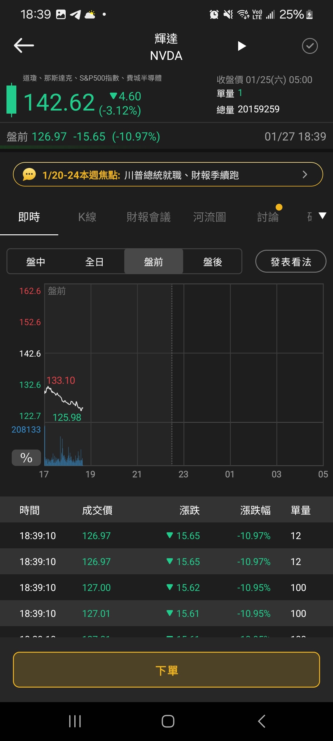The height and width of the screenshot is (741, 333).
Task: Tap the Wi-Fi status icon
Action: tap(243, 15)
